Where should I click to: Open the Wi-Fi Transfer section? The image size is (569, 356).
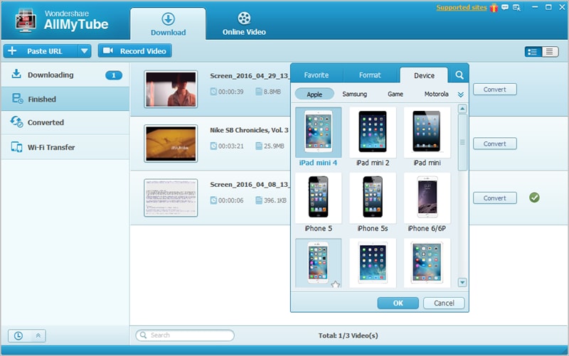(x=65, y=147)
